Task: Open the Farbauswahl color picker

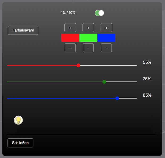Action: click(x=23, y=30)
